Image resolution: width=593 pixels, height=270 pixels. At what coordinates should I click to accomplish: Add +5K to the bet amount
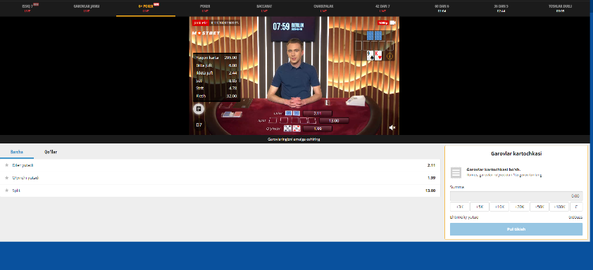480,207
